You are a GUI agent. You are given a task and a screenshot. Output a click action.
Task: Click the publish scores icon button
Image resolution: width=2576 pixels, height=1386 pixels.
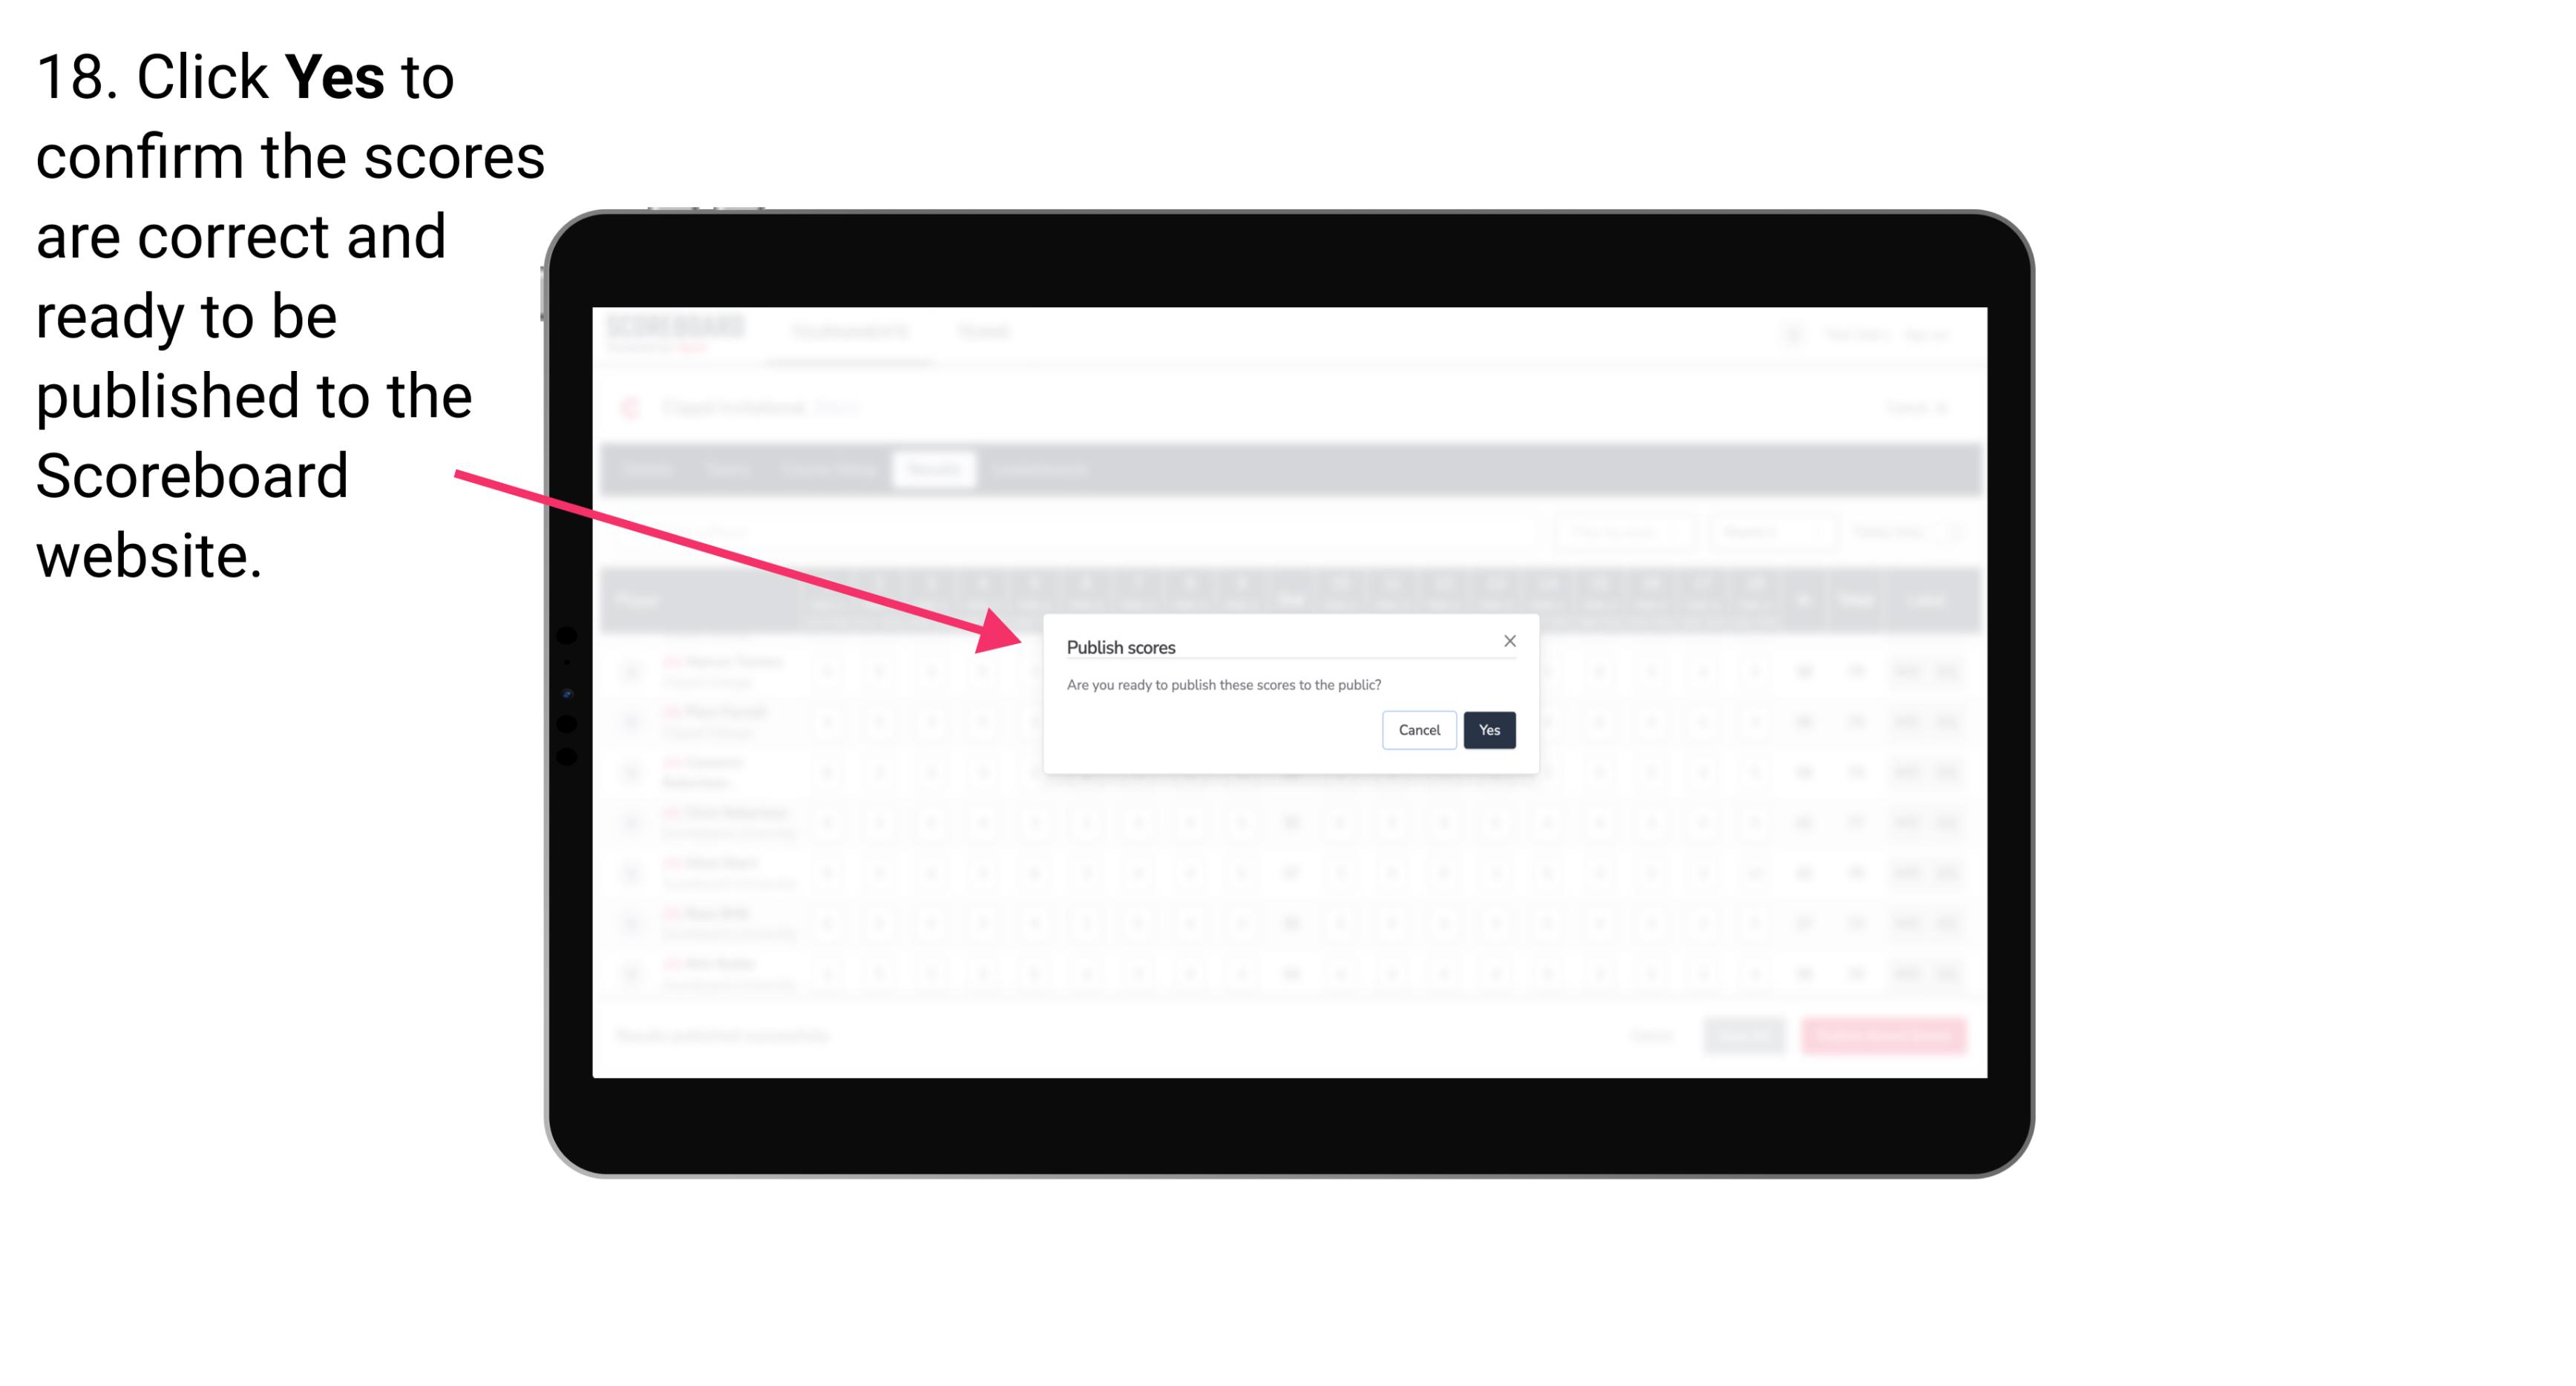1489,729
